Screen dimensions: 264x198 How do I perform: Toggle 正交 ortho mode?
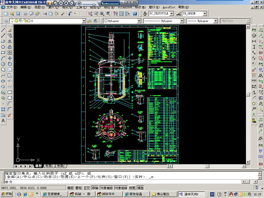87,188
